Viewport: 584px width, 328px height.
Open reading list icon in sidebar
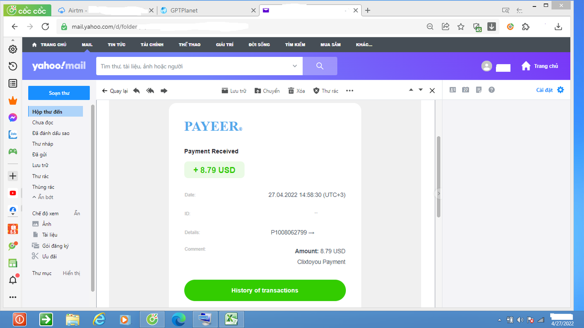[x=13, y=83]
